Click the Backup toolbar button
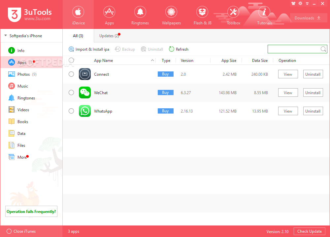Image resolution: width=330 pixels, height=237 pixels. pyautogui.click(x=125, y=49)
